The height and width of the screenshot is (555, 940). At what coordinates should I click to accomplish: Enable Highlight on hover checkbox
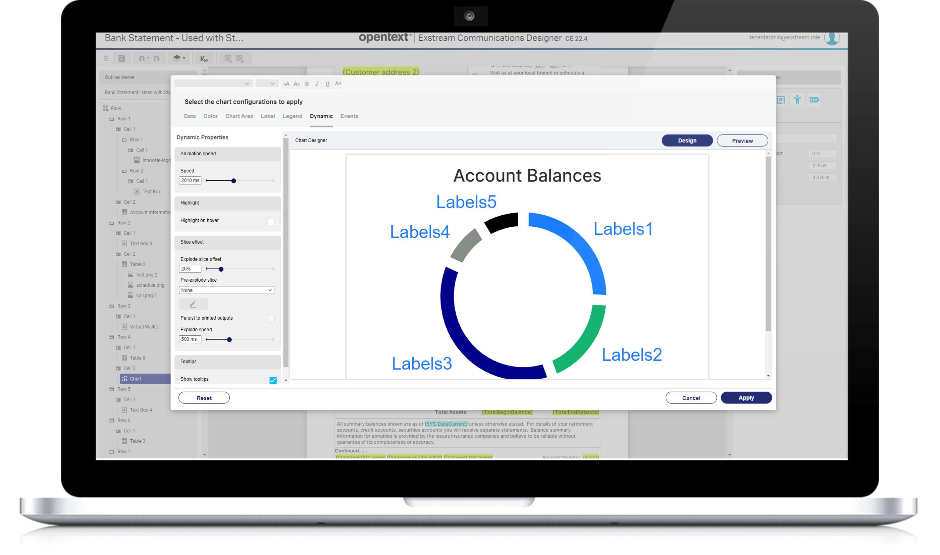coord(271,222)
